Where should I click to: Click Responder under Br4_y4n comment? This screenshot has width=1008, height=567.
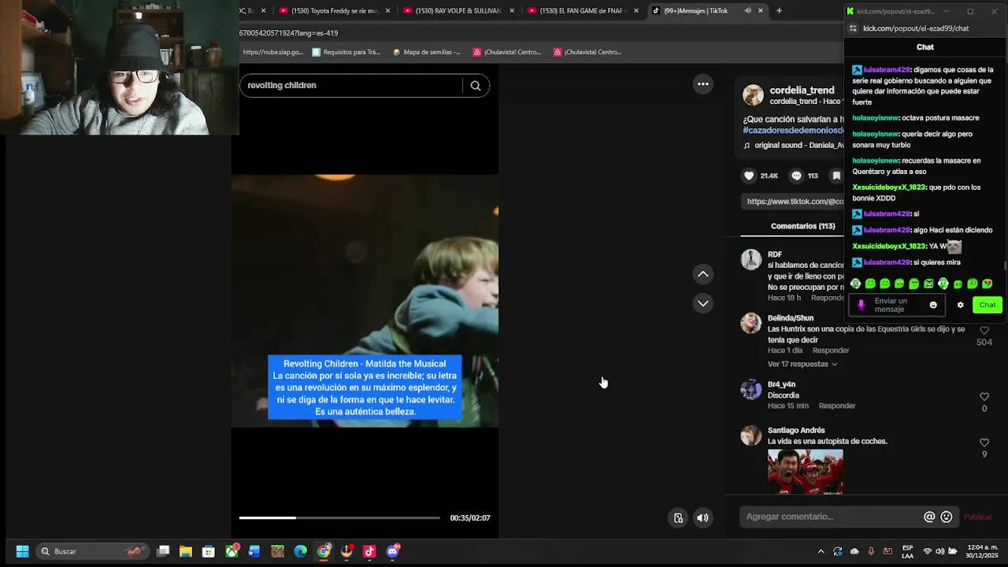click(836, 406)
